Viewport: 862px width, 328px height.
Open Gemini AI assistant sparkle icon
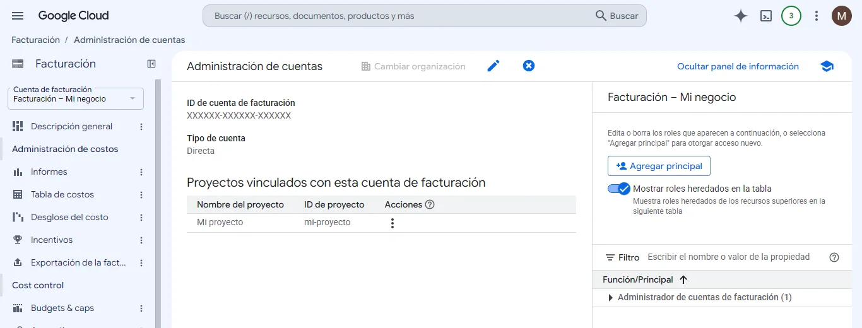[x=741, y=16]
